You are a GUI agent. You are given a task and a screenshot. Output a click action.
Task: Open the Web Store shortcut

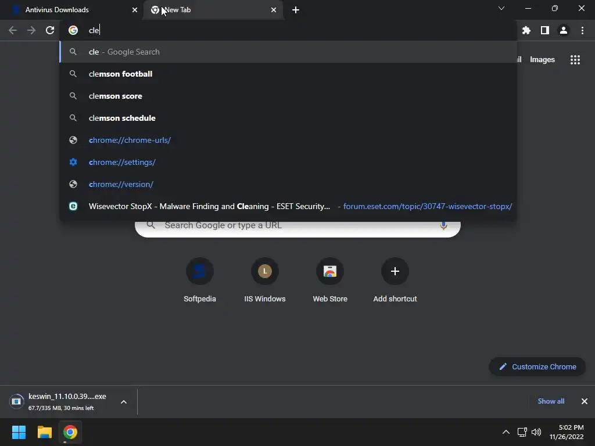coord(330,280)
